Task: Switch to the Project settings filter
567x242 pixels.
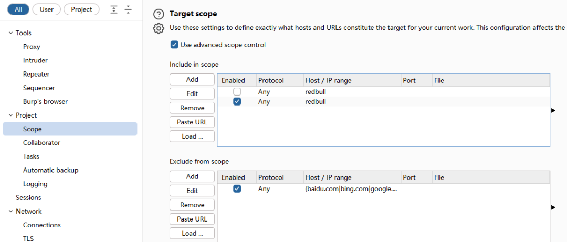Action: point(81,9)
